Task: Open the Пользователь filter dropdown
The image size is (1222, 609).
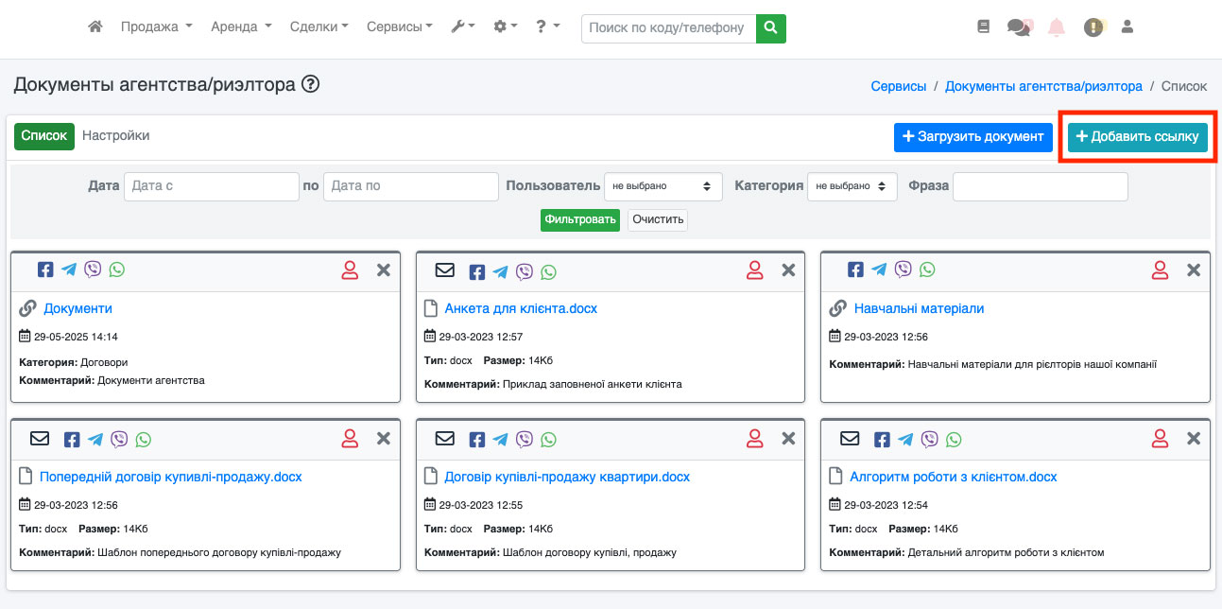Action: click(x=663, y=186)
